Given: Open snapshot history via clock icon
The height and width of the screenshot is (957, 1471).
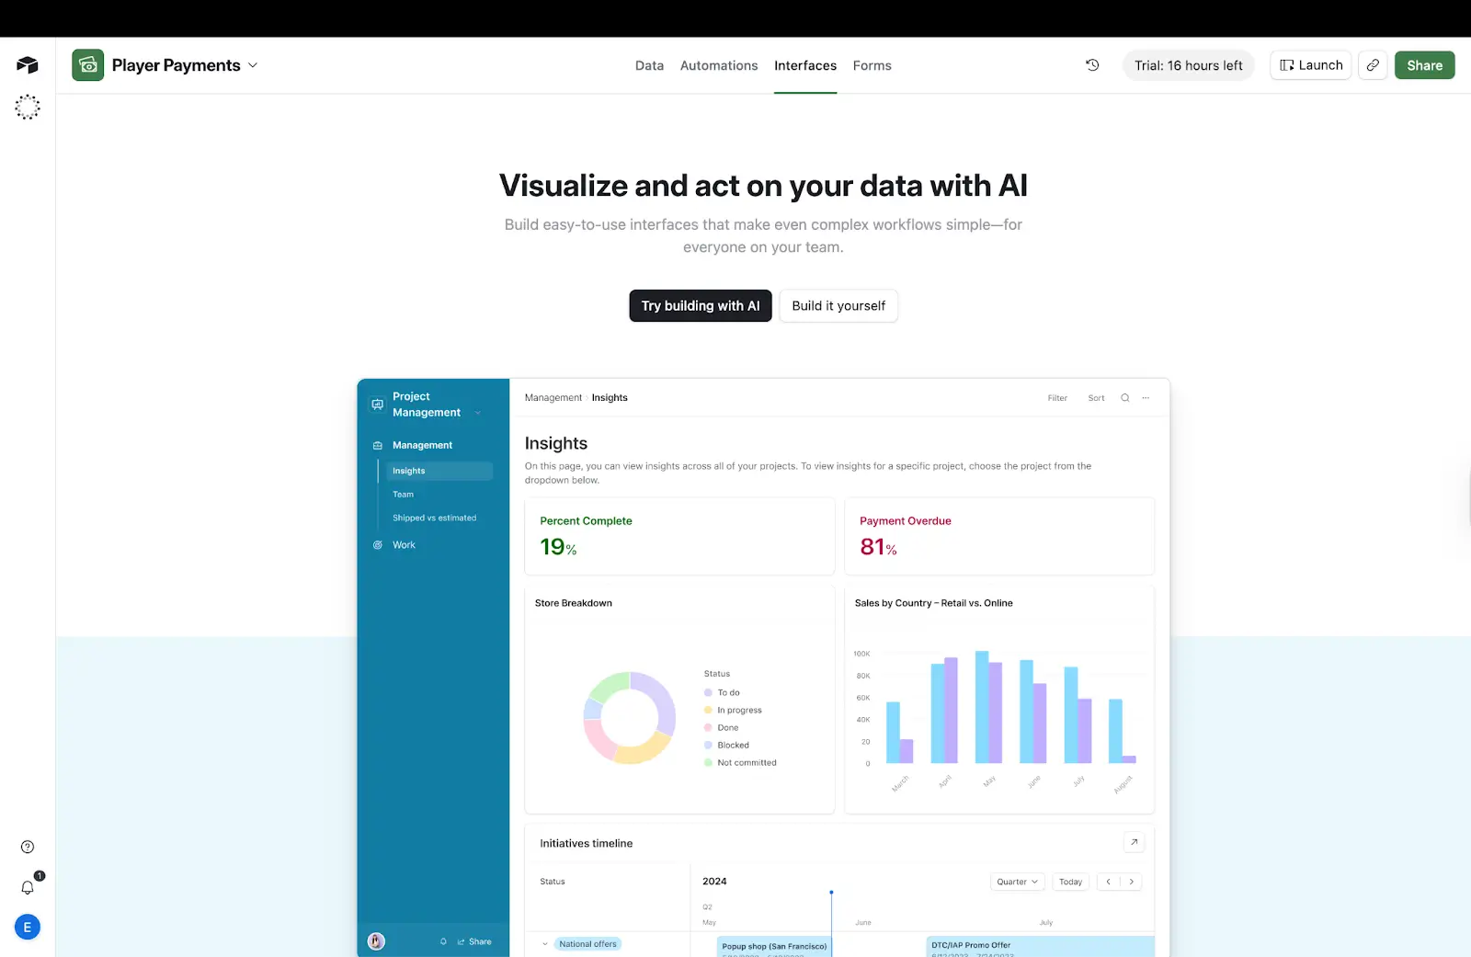Looking at the screenshot, I should [x=1091, y=64].
